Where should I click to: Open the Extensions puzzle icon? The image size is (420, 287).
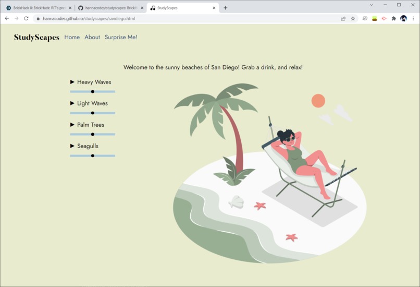(x=393, y=18)
